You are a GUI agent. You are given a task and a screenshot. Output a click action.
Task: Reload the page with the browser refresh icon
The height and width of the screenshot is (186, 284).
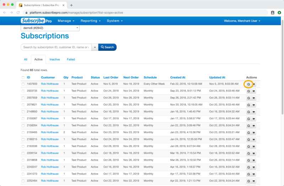[18, 12]
